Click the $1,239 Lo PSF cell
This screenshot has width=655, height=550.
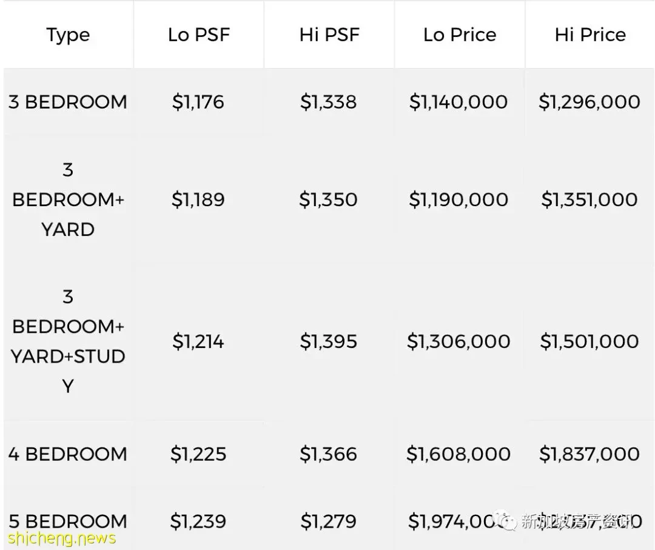pos(198,521)
